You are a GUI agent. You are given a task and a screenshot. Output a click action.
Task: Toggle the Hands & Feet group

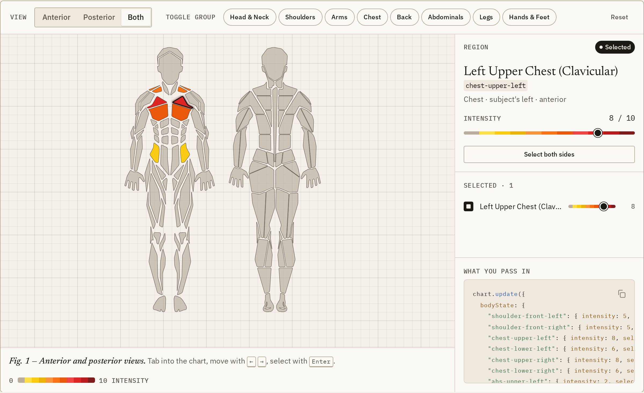(529, 17)
